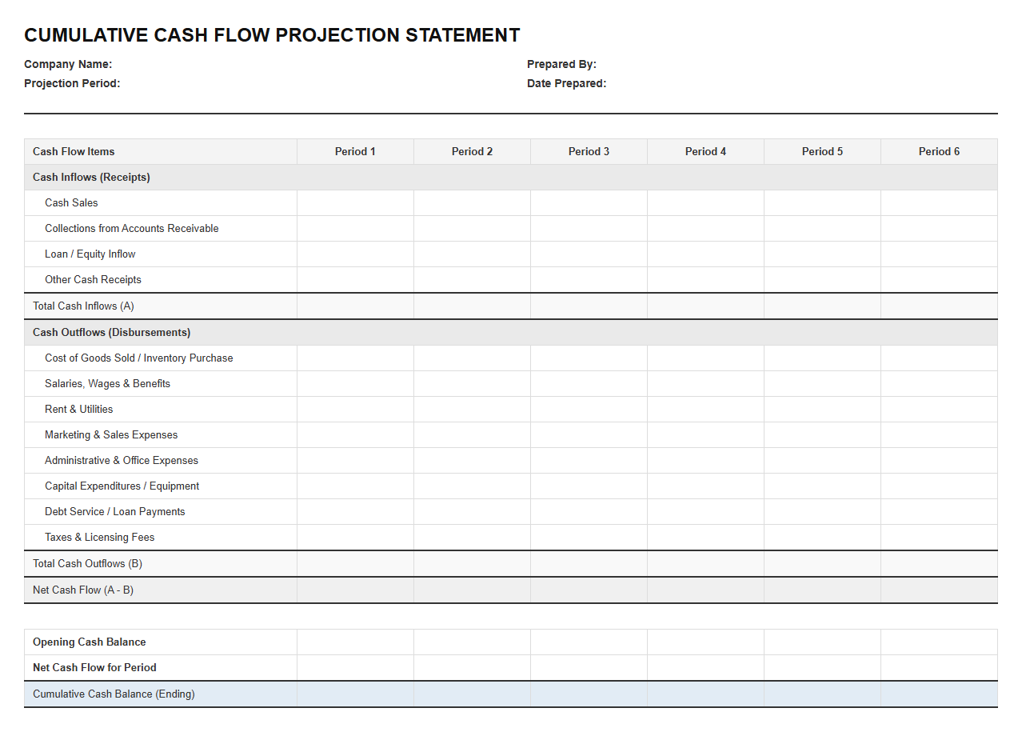
Task: Click the Cash Sales row label
Action: click(x=71, y=202)
